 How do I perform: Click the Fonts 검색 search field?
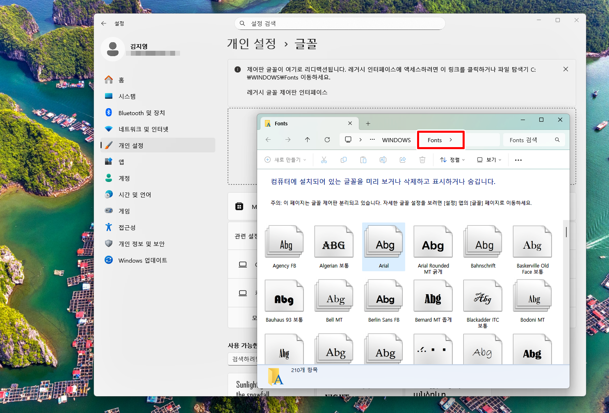[534, 140]
